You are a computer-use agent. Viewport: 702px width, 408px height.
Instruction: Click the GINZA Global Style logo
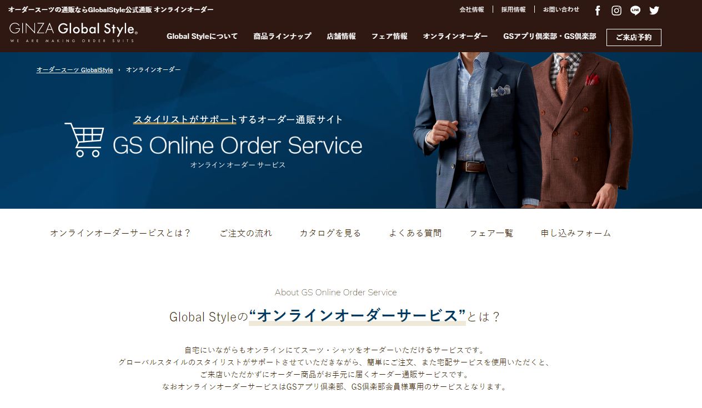(x=73, y=32)
